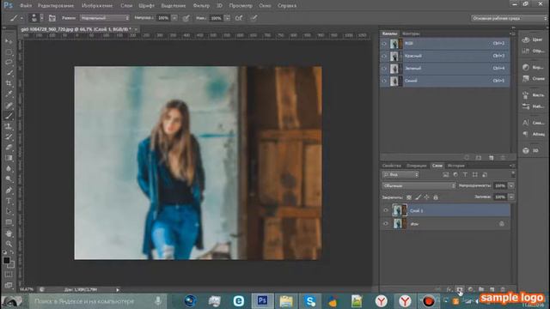Screen dimensions: 550x309
Task: Select the Horizontal Type tool
Action: tap(9, 201)
